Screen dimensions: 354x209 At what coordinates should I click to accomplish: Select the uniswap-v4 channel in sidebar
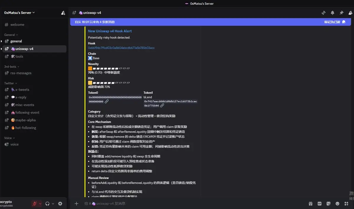[x=34, y=49]
